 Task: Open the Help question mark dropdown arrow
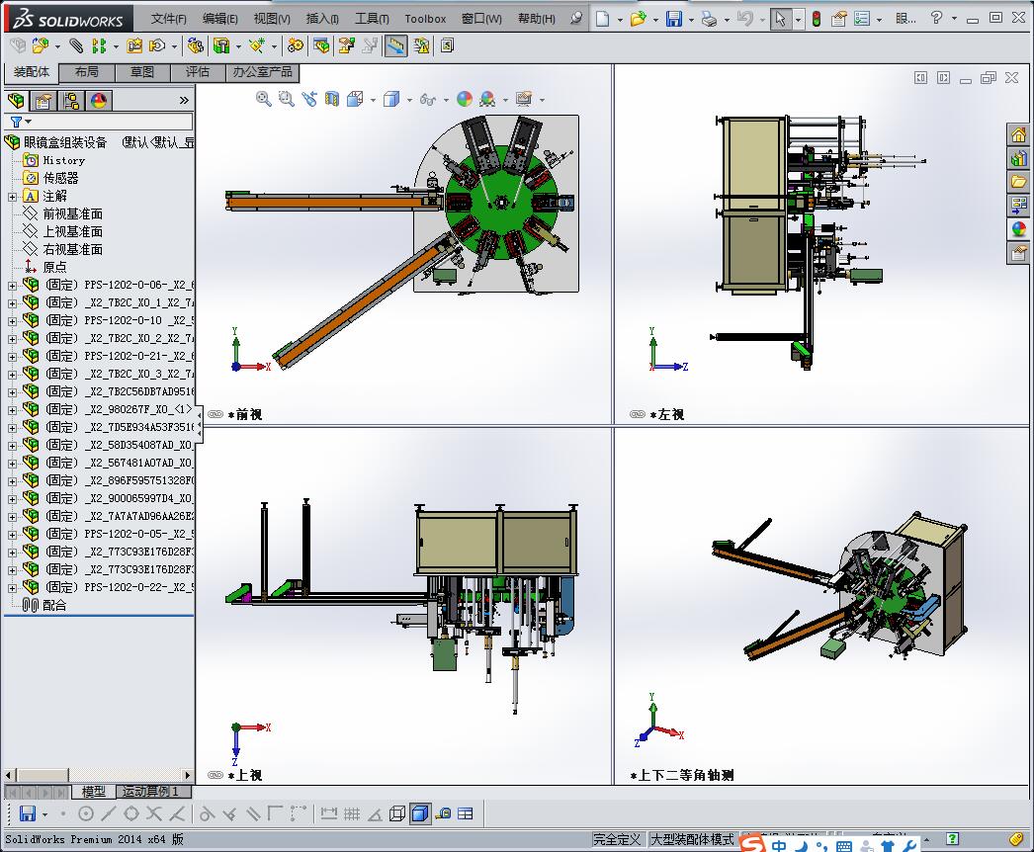point(954,19)
